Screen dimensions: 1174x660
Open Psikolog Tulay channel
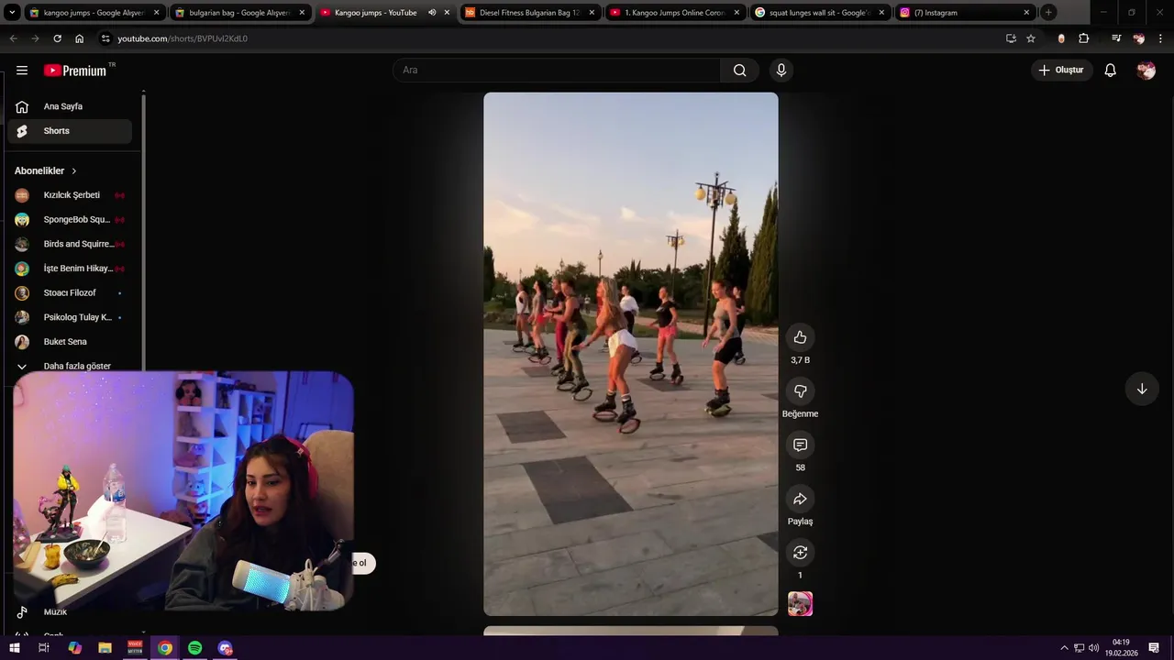70,317
